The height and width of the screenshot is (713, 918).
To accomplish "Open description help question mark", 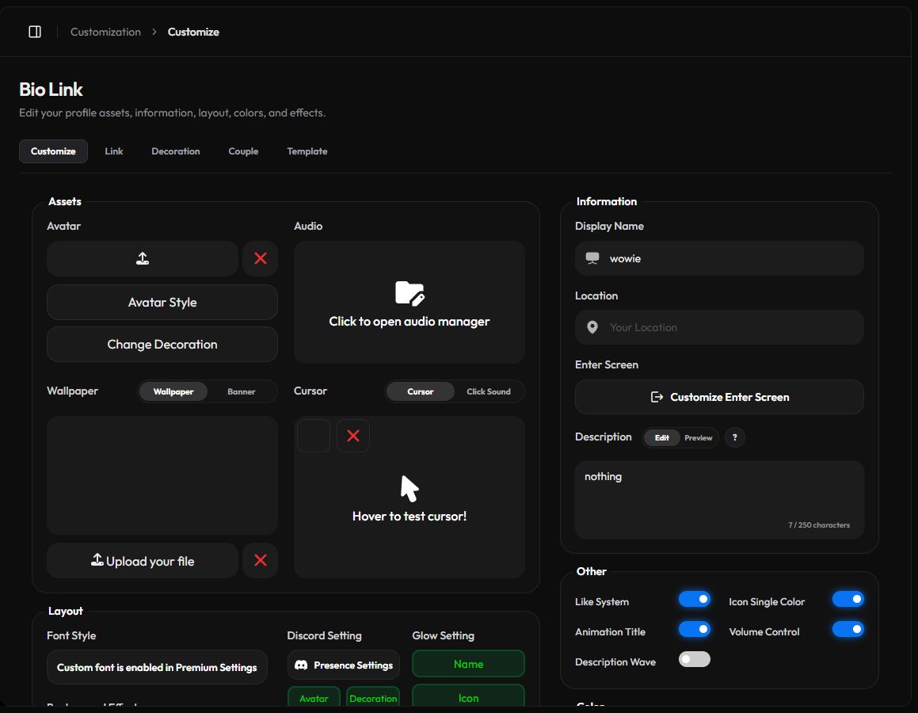I will tap(735, 437).
